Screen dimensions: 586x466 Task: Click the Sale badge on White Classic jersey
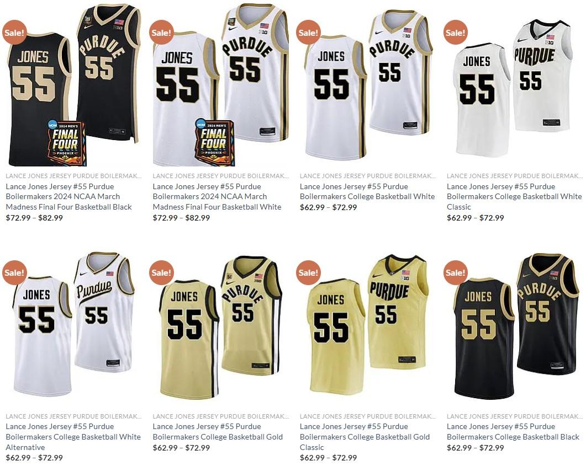(x=455, y=33)
